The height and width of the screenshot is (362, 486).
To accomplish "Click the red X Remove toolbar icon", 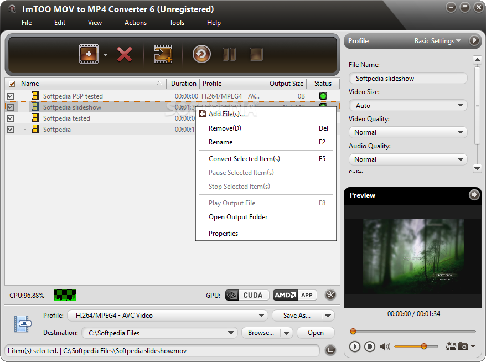I will pyautogui.click(x=125, y=55).
